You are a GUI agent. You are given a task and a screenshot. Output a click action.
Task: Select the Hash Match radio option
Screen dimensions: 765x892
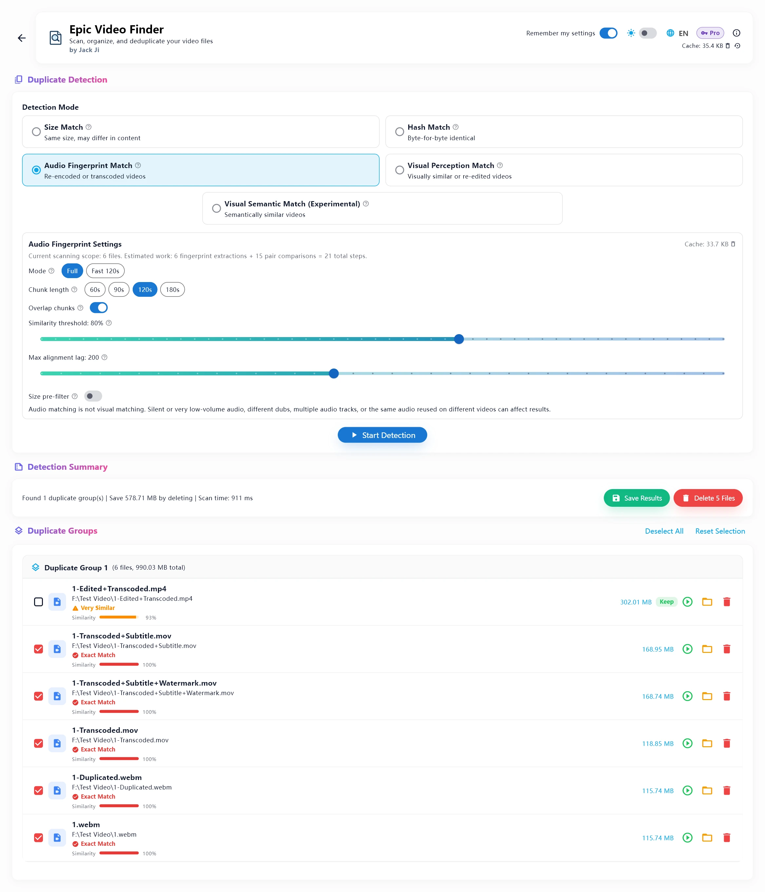tap(399, 132)
